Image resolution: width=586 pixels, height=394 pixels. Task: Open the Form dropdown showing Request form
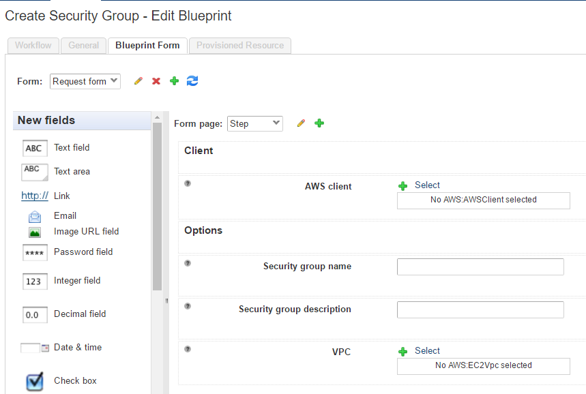tap(85, 80)
